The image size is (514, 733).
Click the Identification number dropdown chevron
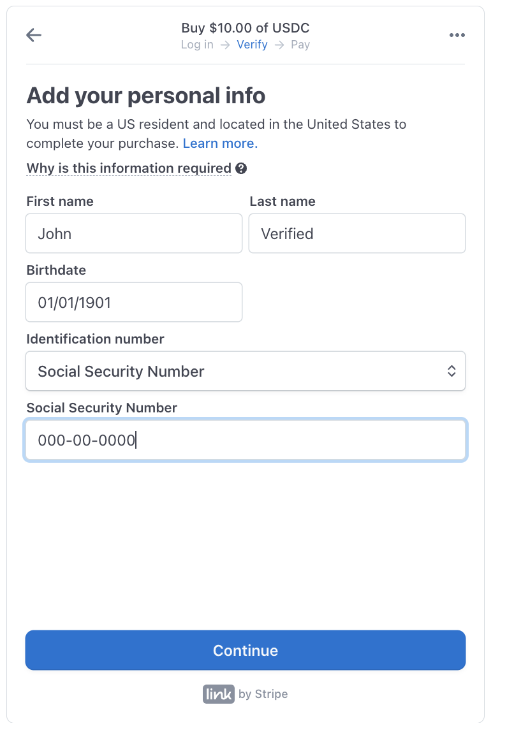pos(452,371)
